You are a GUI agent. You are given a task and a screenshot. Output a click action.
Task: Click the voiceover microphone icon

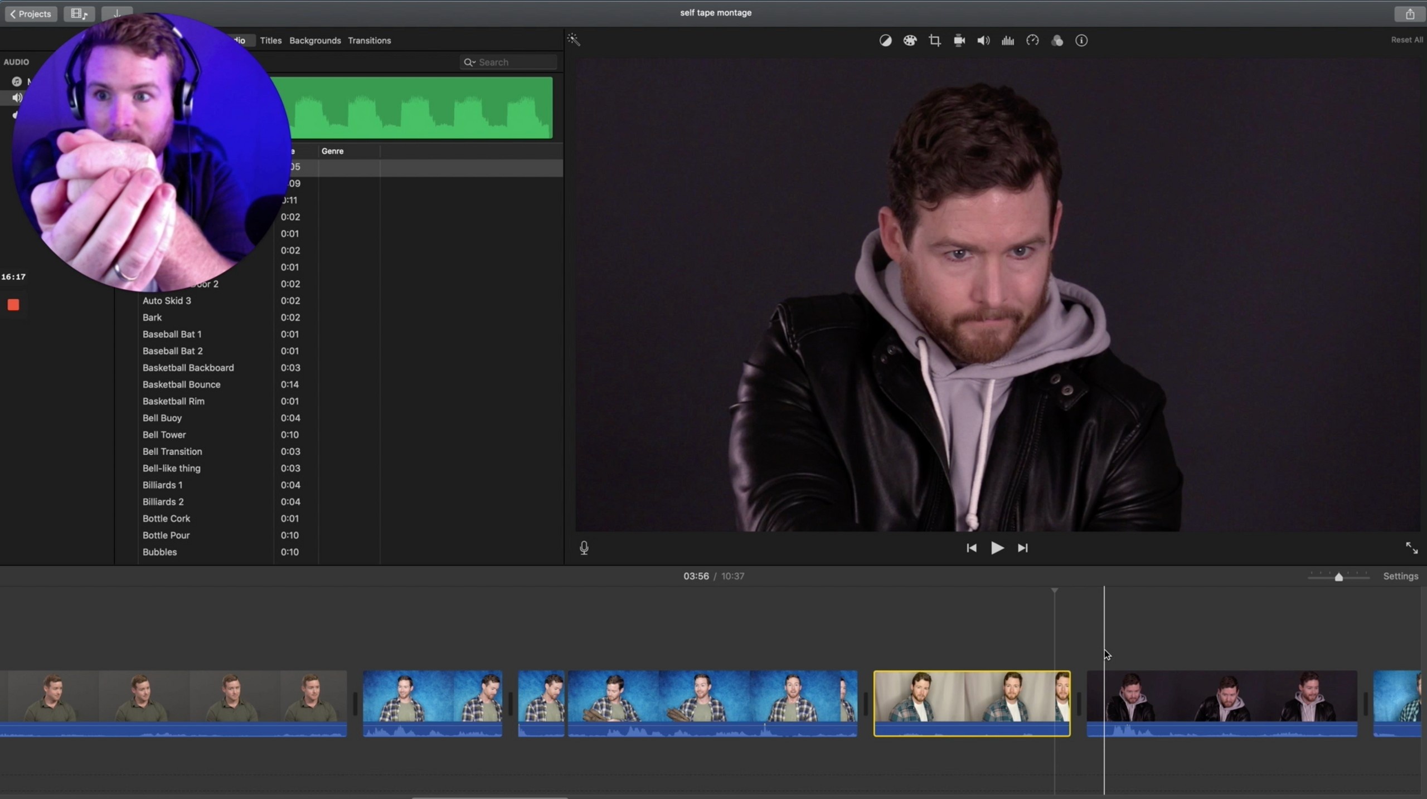584,548
